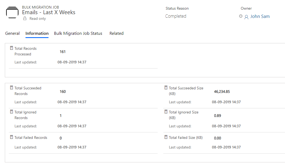Click the user icon next to John Sam

click(246, 17)
